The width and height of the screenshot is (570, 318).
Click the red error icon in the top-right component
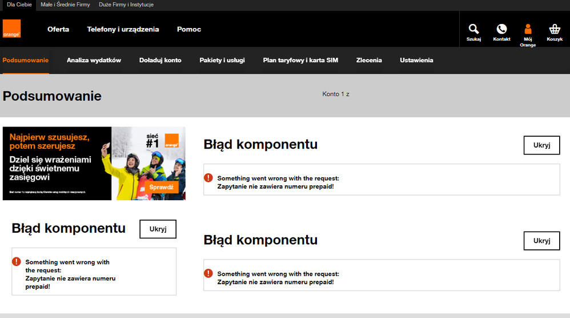[208, 178]
